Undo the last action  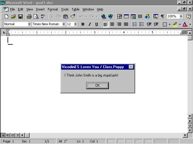(x=81, y=16)
